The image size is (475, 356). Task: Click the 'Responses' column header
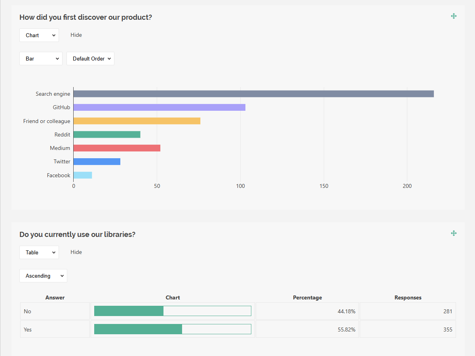[408, 297]
